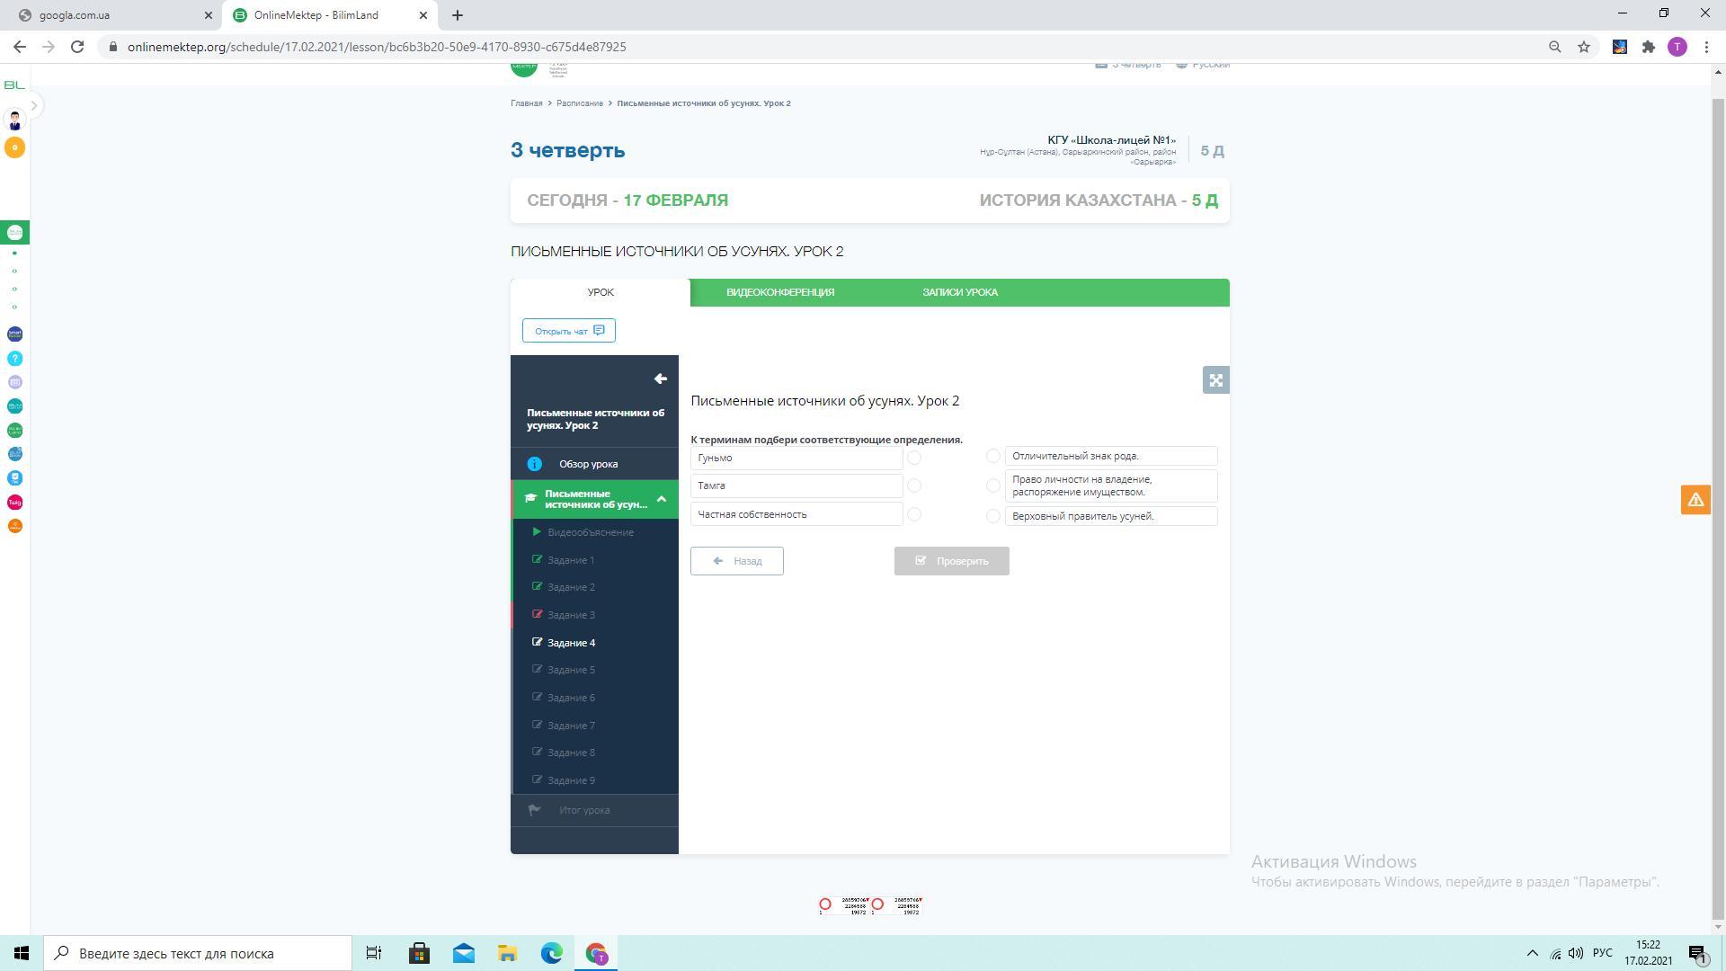Select the radio button next to Гуньмо
The width and height of the screenshot is (1726, 971).
click(914, 458)
